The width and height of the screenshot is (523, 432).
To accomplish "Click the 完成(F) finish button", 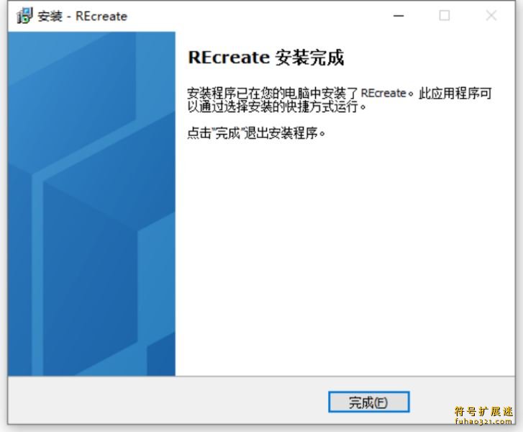I will (x=368, y=402).
